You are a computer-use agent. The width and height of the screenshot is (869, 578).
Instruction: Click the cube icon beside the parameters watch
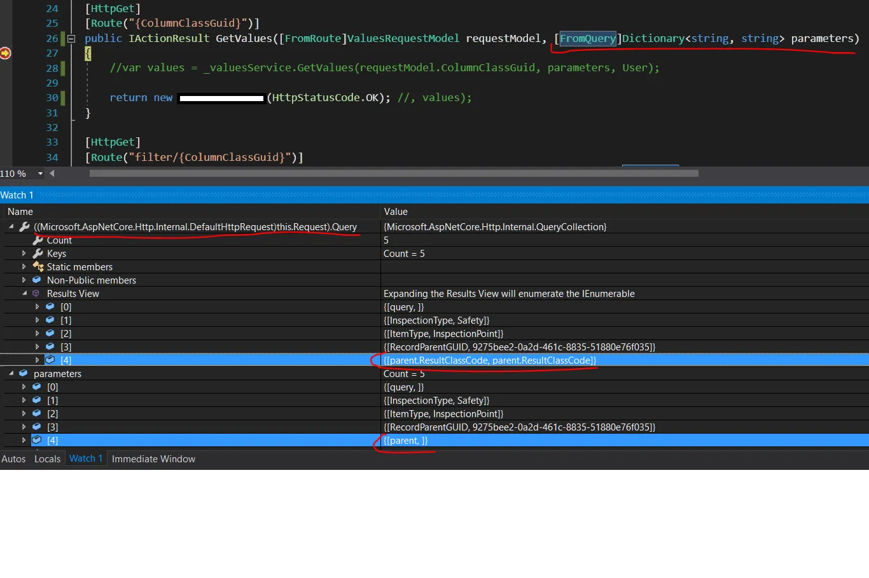tap(24, 374)
